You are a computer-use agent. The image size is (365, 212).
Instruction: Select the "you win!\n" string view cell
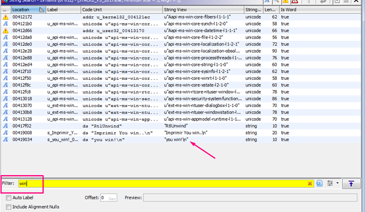click(176, 139)
